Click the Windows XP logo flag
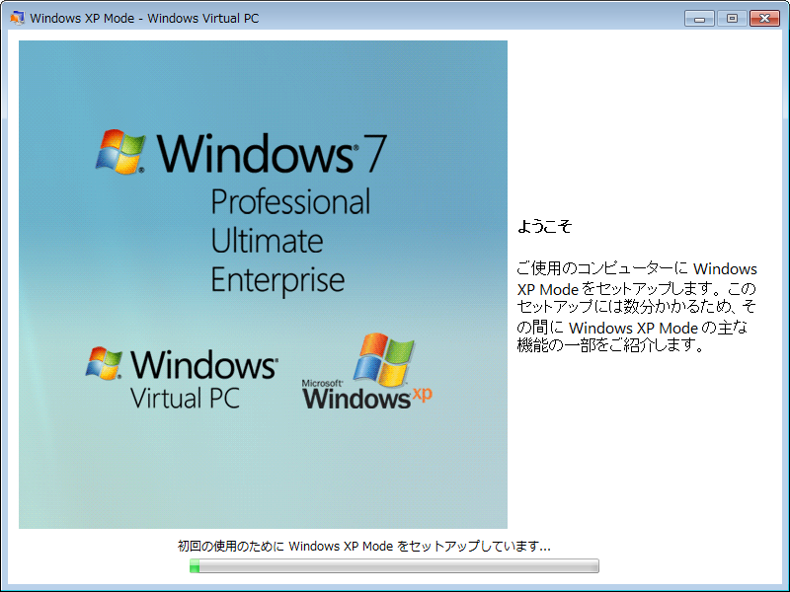 click(x=383, y=359)
